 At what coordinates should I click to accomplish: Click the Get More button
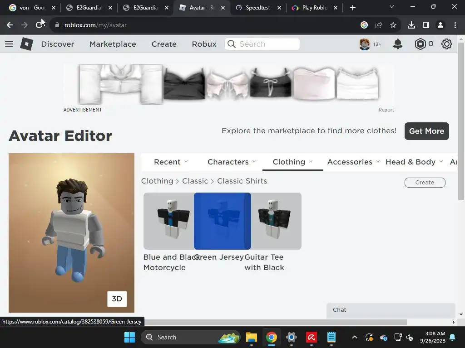(x=427, y=131)
